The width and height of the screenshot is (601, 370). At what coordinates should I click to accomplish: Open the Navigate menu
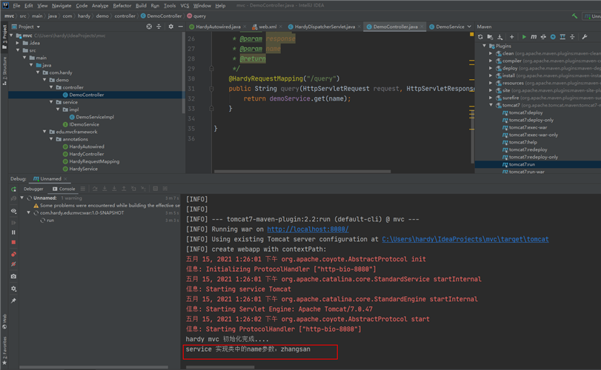click(62, 5)
